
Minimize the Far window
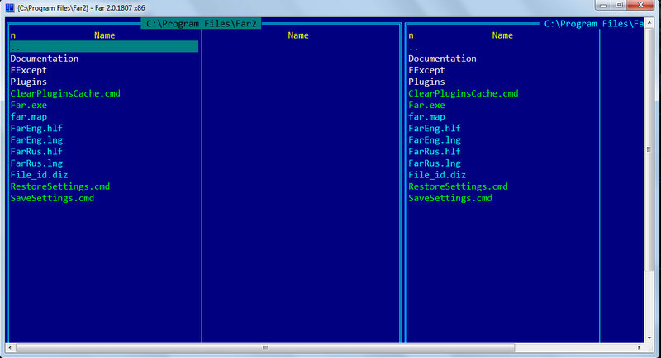click(x=603, y=5)
